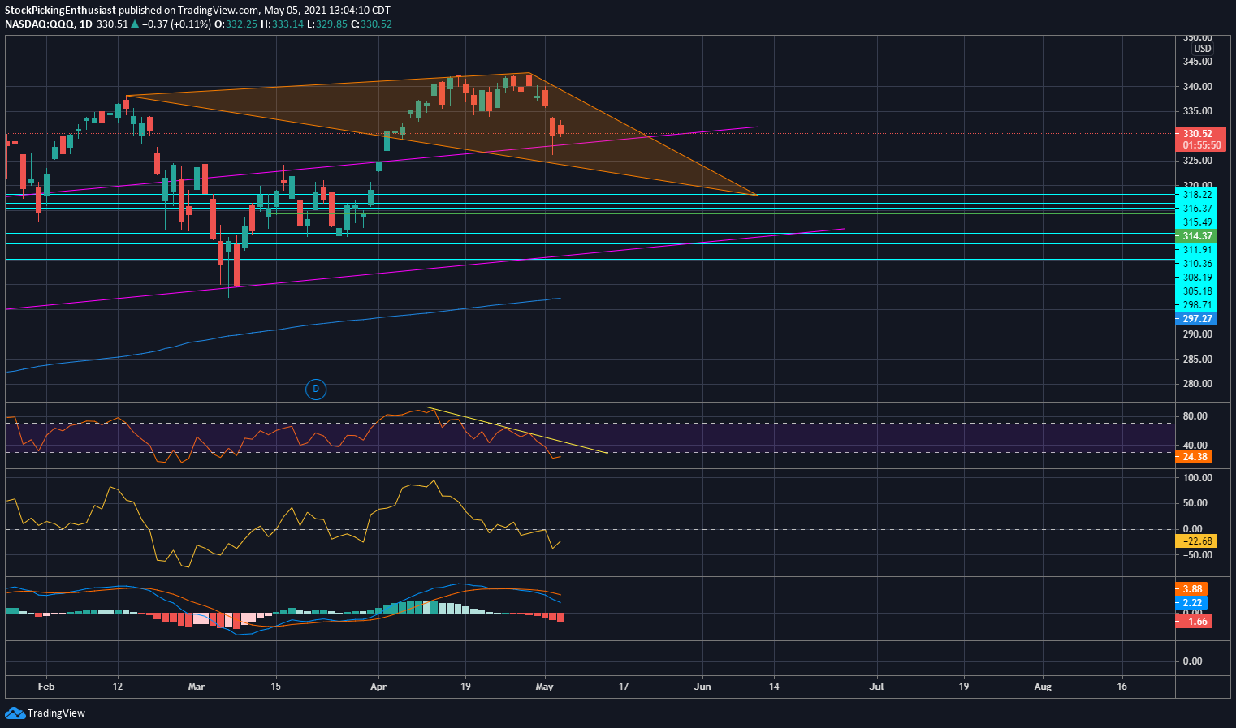The width and height of the screenshot is (1236, 728).
Task: Click the O:332.25 open price value
Action: point(236,24)
